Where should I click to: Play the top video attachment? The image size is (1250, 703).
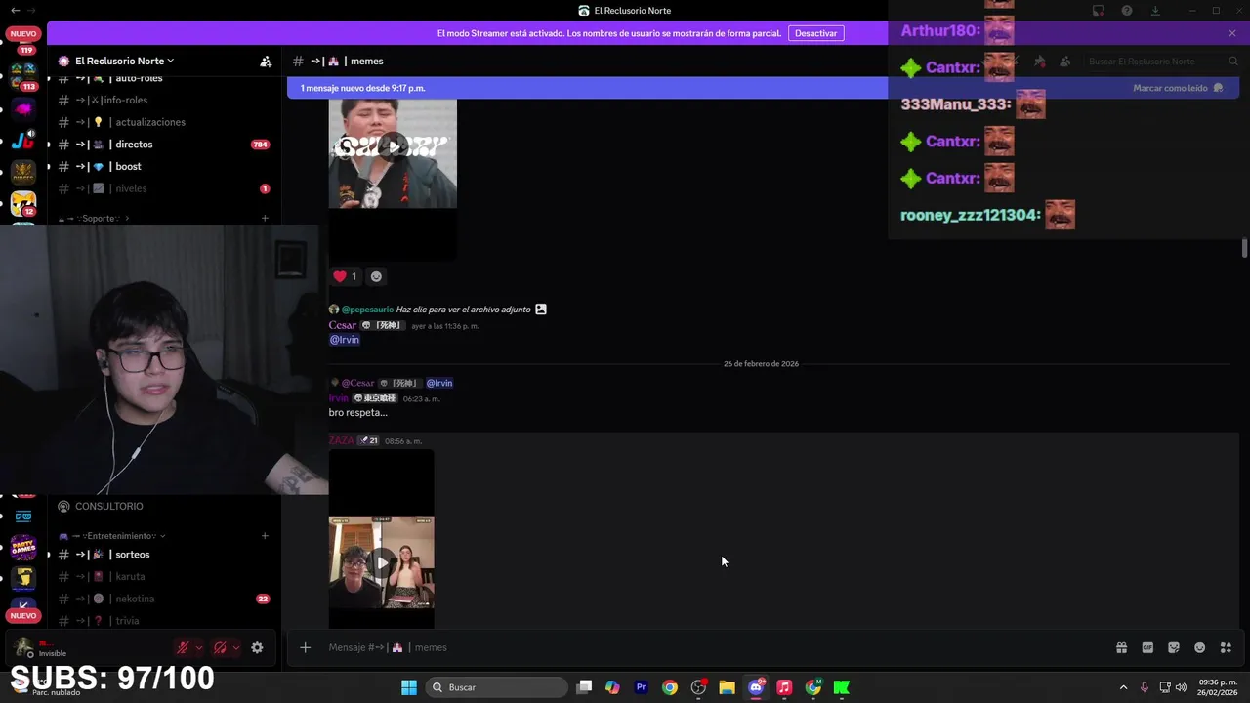pyautogui.click(x=393, y=147)
